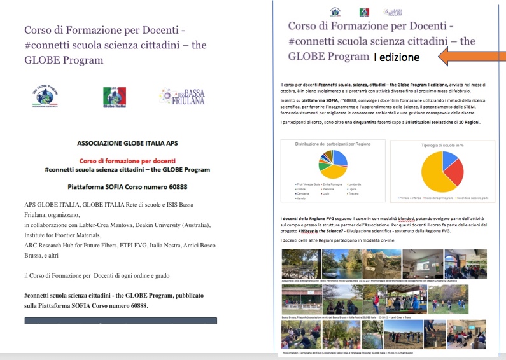Click the 'Friuli Venezia Giulia' legend entry

(x=307, y=184)
